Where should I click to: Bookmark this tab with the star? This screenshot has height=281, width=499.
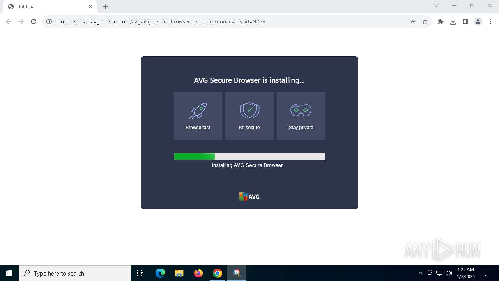tap(425, 21)
